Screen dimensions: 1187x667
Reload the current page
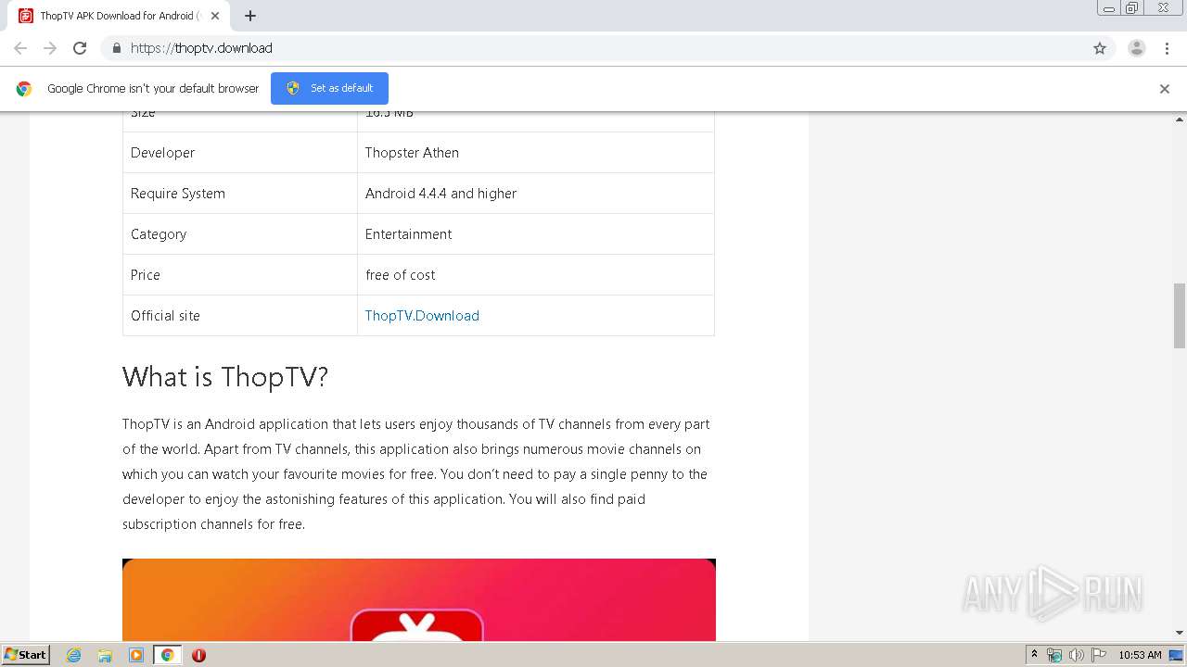pyautogui.click(x=80, y=48)
